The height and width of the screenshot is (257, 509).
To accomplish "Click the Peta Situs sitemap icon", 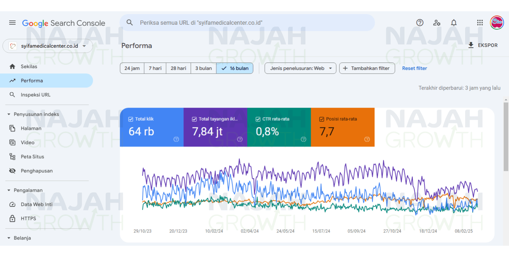I will [12, 156].
